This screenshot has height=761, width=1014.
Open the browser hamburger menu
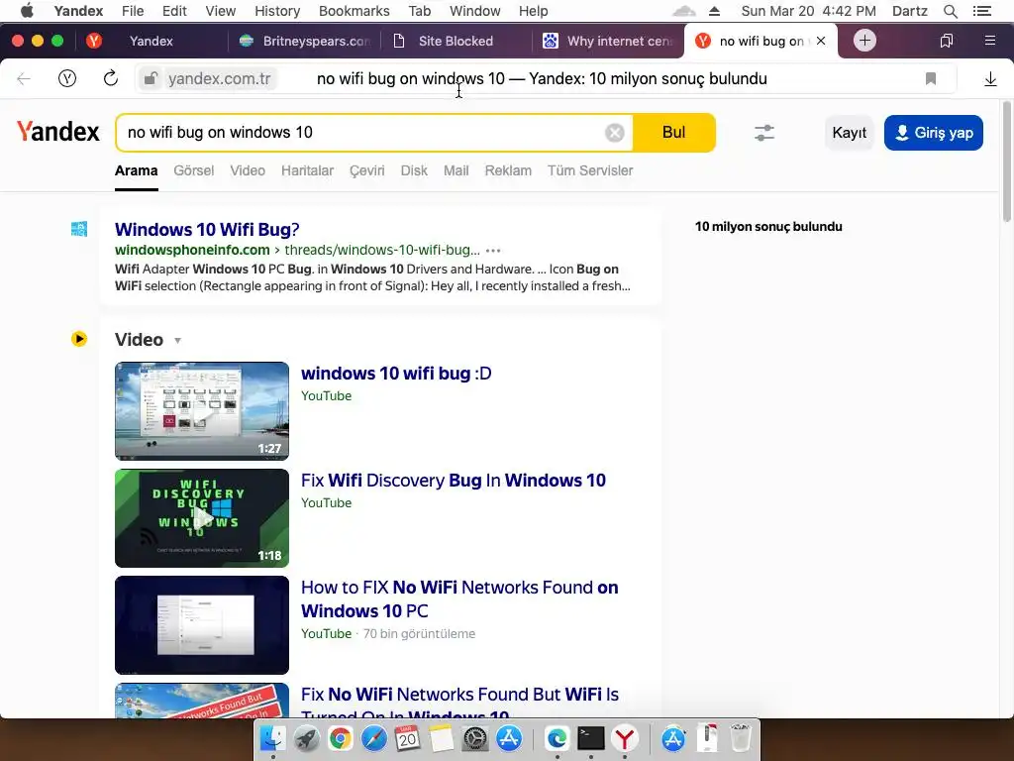pyautogui.click(x=989, y=41)
